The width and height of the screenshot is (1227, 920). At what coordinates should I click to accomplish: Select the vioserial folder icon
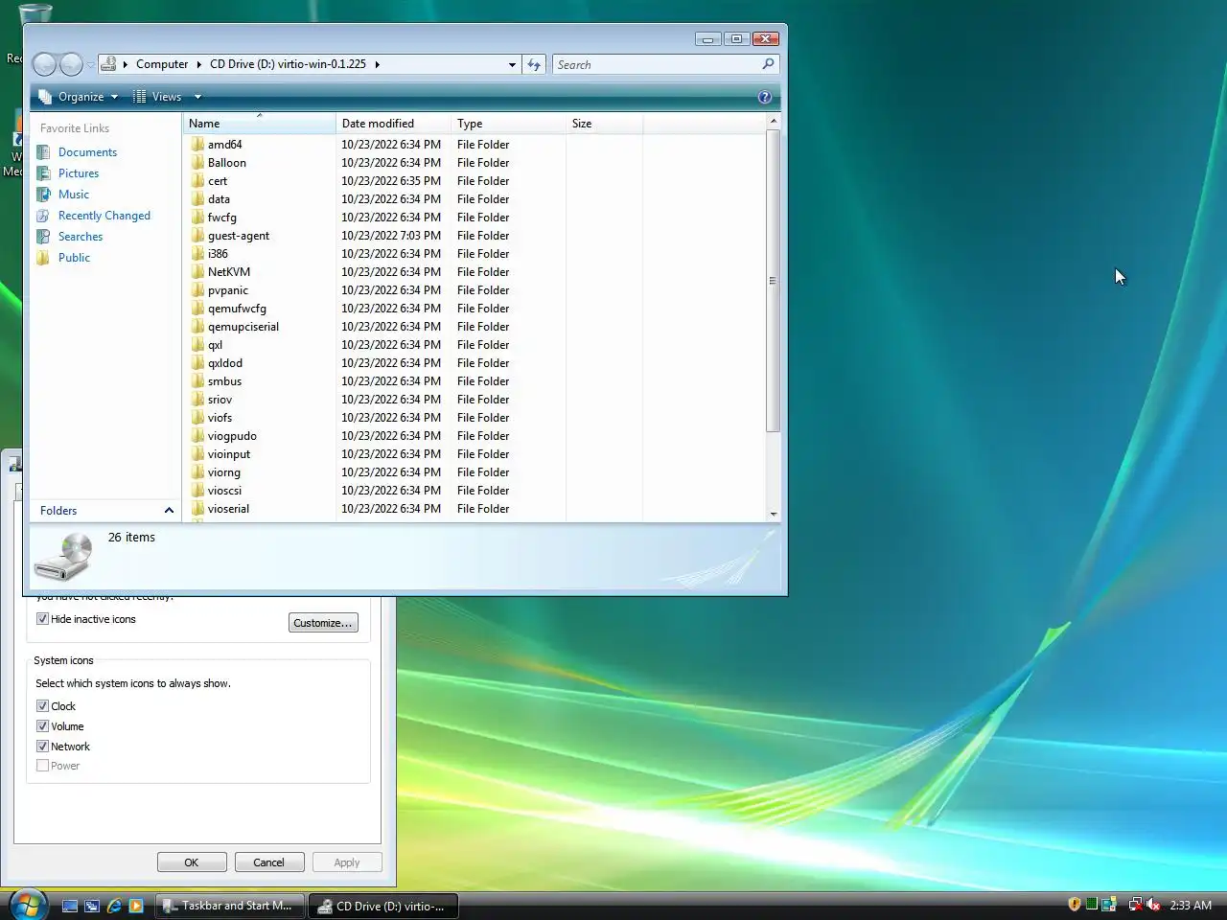pos(197,509)
